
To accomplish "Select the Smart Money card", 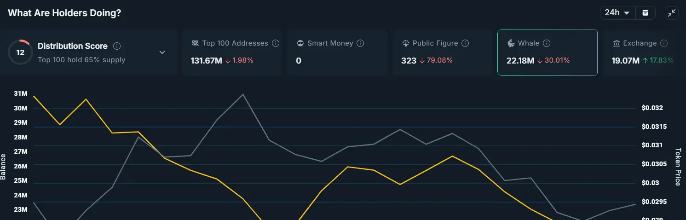I will (x=337, y=52).
